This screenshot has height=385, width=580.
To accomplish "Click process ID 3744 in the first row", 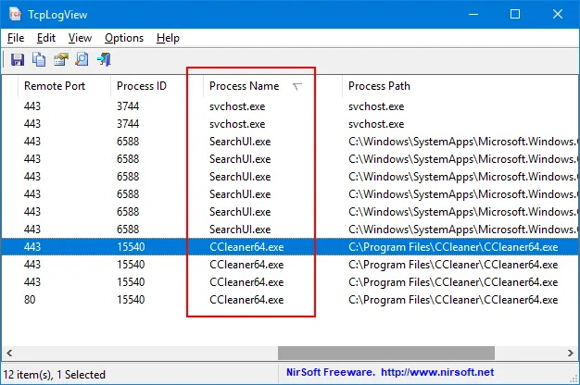I will coord(128,106).
